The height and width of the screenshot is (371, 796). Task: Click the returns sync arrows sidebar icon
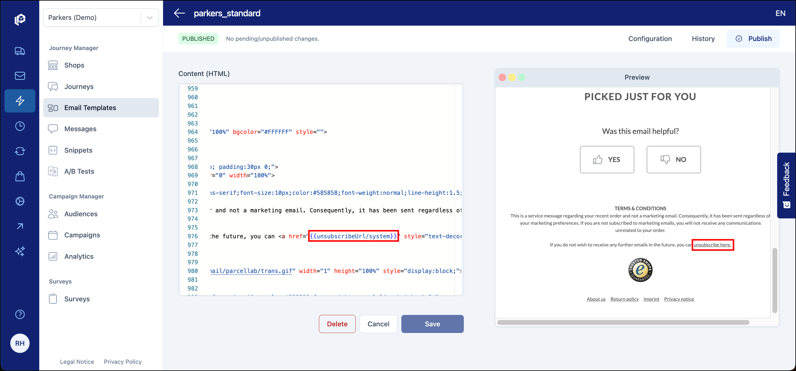[x=20, y=151]
